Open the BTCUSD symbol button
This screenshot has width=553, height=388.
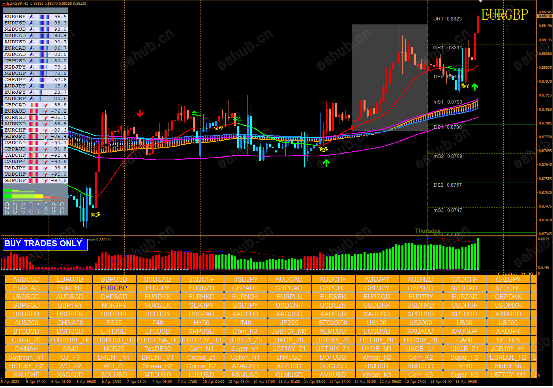pyautogui.click(x=26, y=331)
